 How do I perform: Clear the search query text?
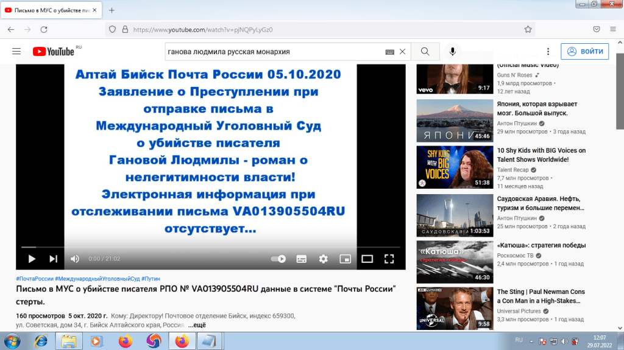click(402, 52)
